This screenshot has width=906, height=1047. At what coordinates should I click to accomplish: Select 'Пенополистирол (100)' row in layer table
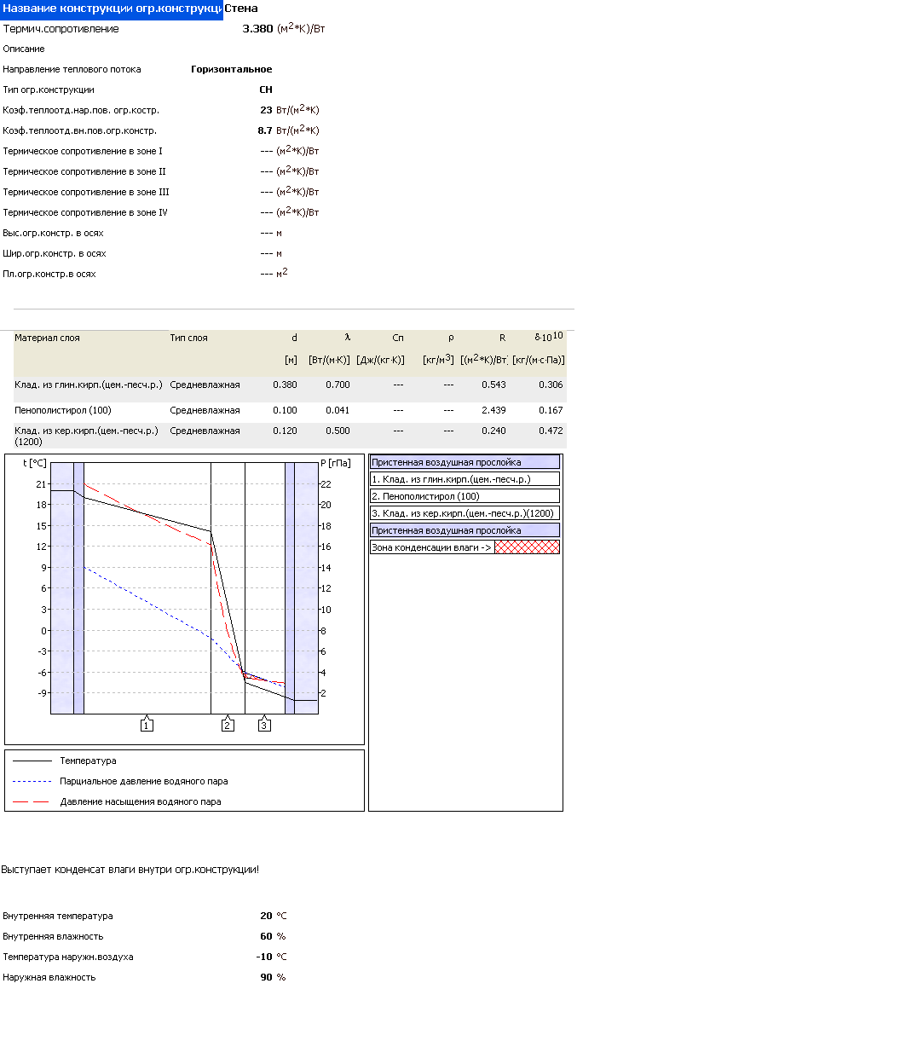click(x=290, y=411)
